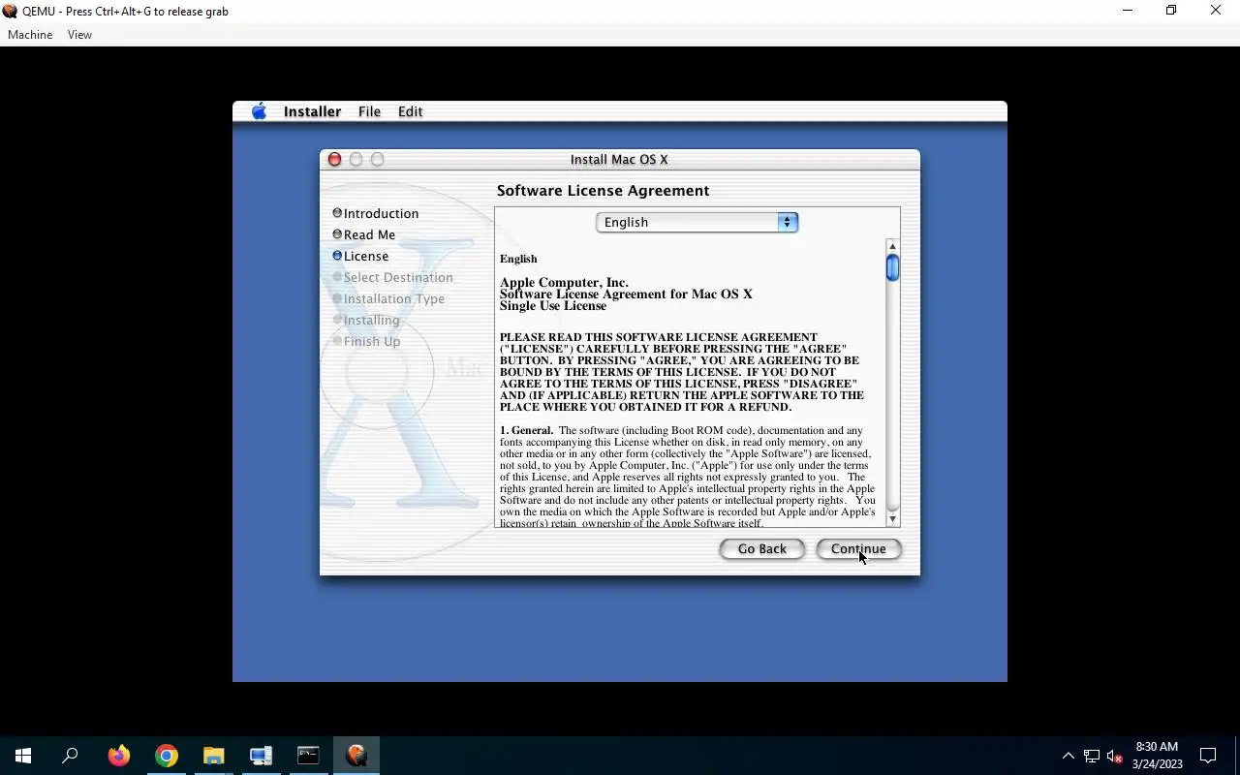Click the Software License Agreement heading
This screenshot has width=1240, height=775.
603,191
